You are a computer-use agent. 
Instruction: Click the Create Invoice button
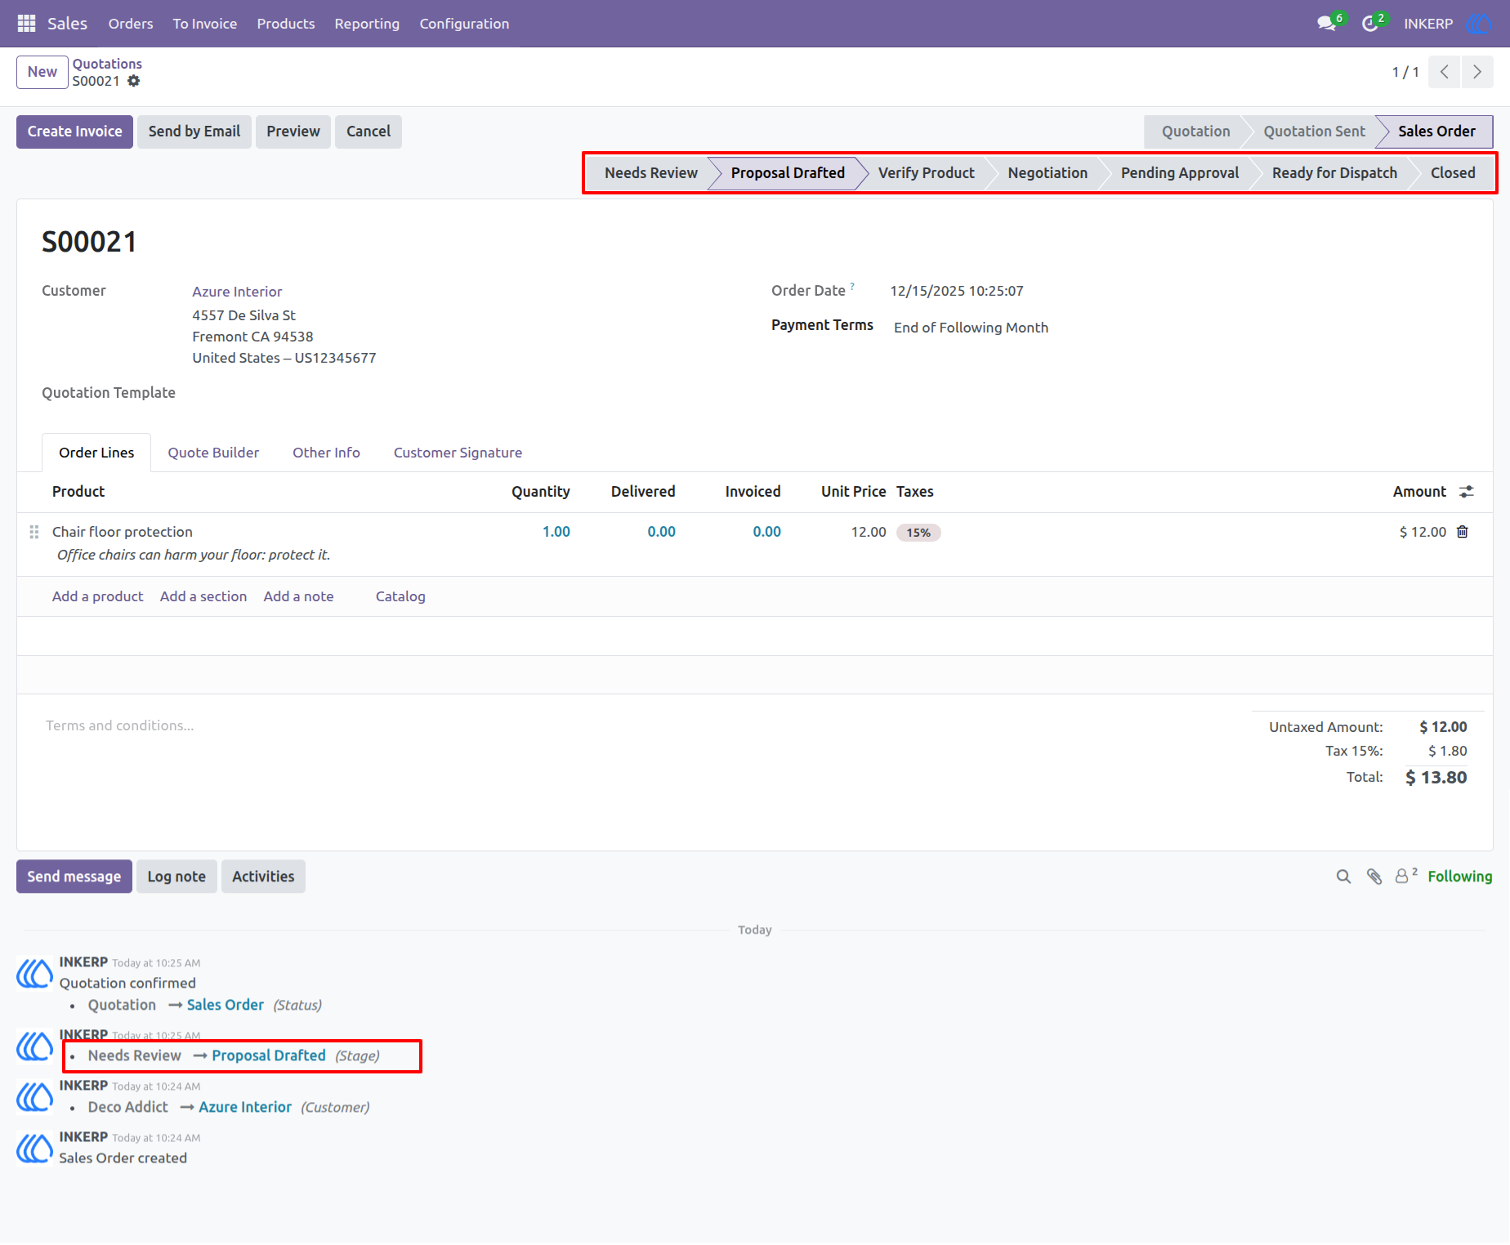point(74,132)
